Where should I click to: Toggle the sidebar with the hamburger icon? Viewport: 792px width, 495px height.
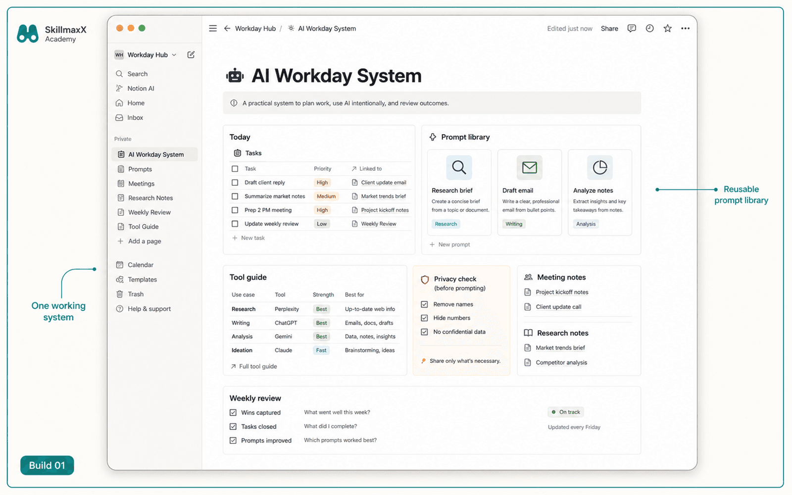tap(213, 29)
